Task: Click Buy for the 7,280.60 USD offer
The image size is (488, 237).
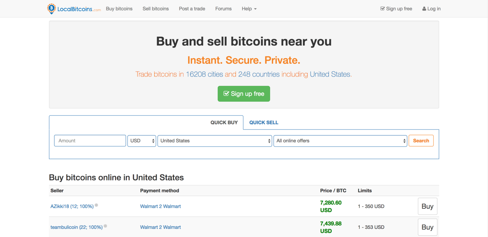Action: [x=427, y=206]
